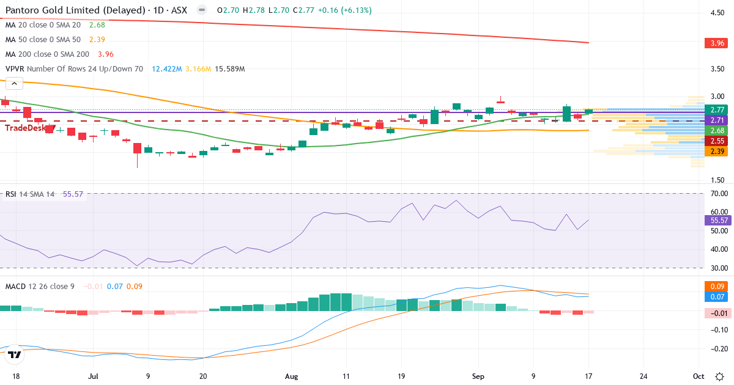Screen dimensions: 734x385
Task: Collapse the indicator legend with the chevron
Action: tap(14, 84)
